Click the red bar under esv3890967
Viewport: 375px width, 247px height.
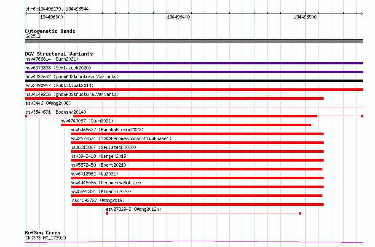click(x=194, y=90)
